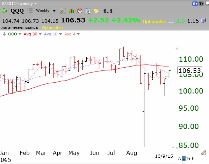Click the 90.00 price axis label
The height and width of the screenshot is (164, 209).
189,127
